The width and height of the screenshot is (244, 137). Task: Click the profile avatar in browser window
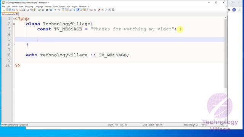coord(234,10)
